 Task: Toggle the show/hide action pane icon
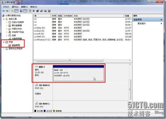tap(25, 11)
